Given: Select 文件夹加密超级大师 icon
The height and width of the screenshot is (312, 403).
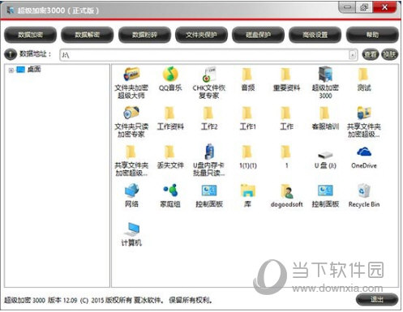Looking at the screenshot, I should [131, 83].
